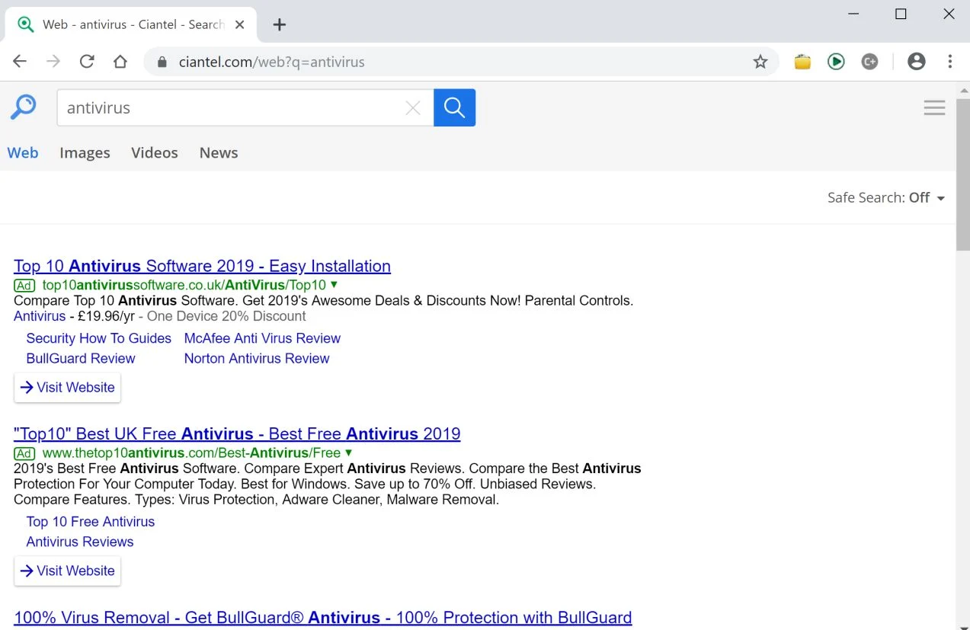
Task: Close the Ciantel search tab
Action: point(239,24)
